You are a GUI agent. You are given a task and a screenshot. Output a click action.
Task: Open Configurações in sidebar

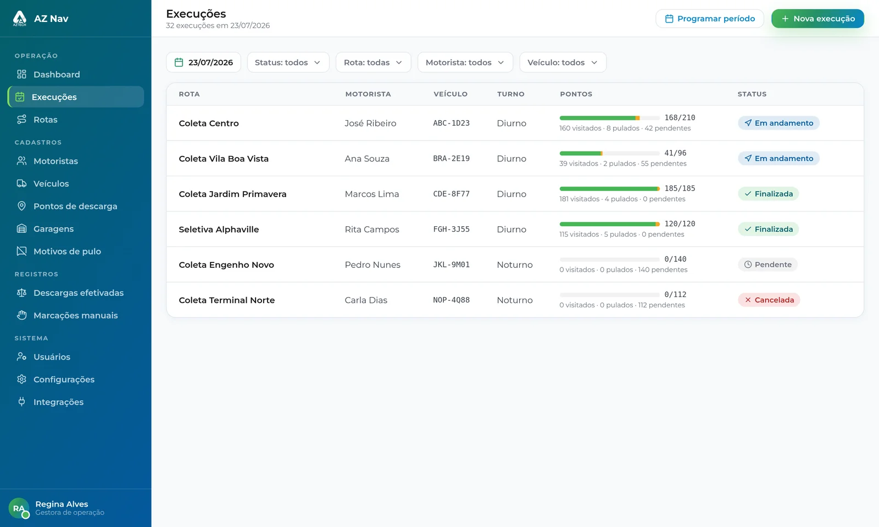(x=76, y=379)
